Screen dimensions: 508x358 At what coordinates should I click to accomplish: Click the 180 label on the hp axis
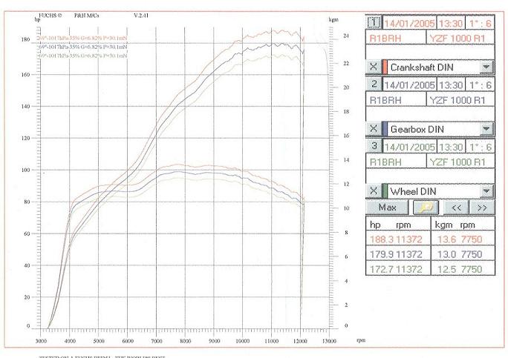pyautogui.click(x=25, y=40)
